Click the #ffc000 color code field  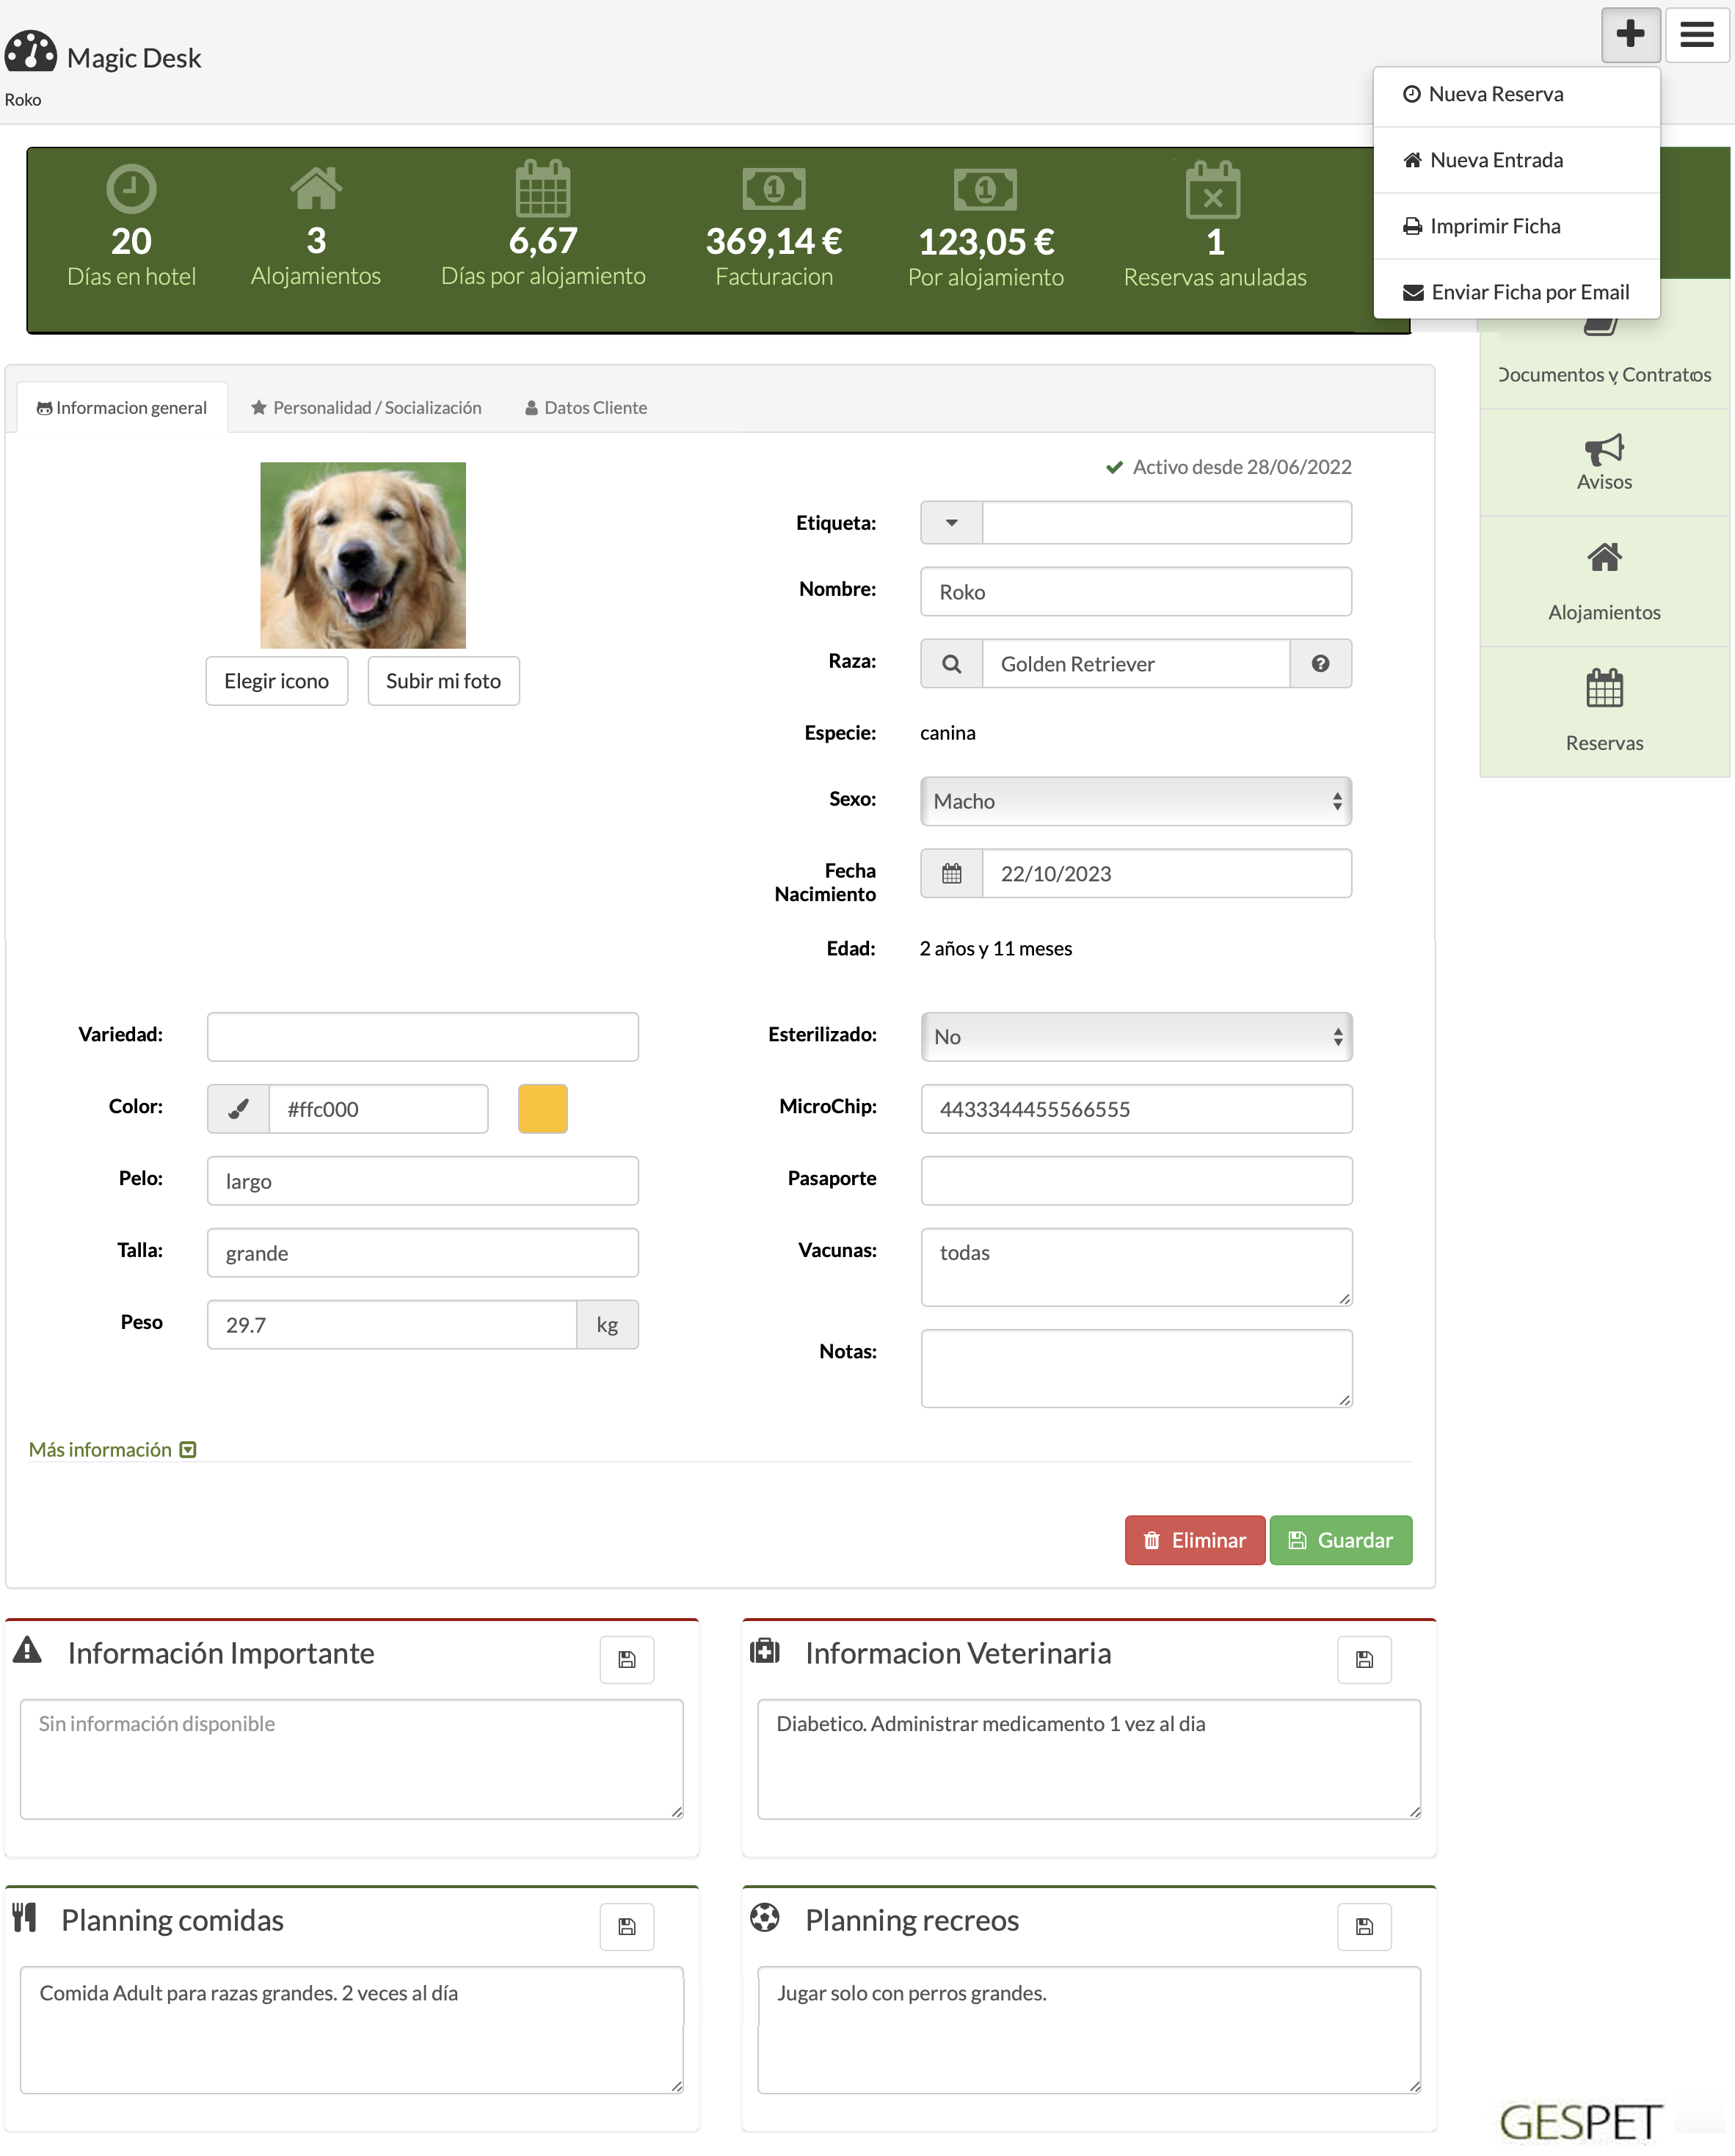point(378,1108)
